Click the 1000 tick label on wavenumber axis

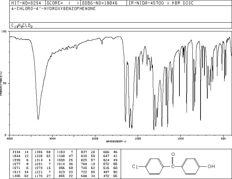pyautogui.click(x=181, y=139)
